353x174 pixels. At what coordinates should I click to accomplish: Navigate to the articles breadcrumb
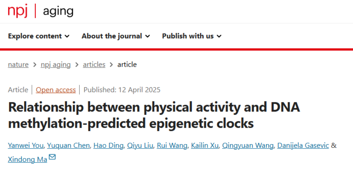(x=94, y=65)
